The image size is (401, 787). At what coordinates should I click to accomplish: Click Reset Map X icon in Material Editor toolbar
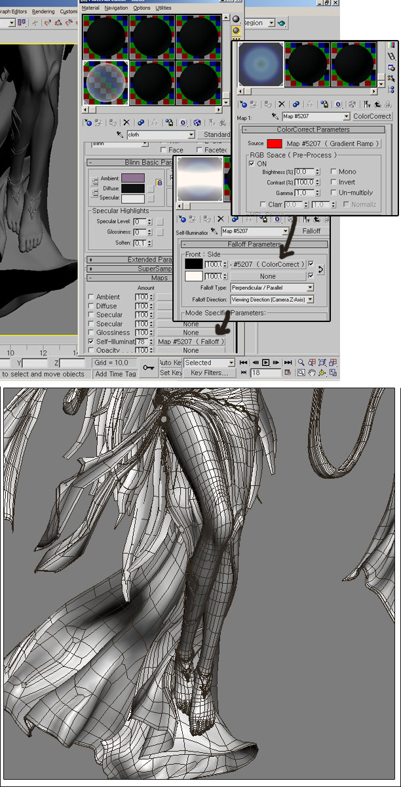click(x=126, y=122)
